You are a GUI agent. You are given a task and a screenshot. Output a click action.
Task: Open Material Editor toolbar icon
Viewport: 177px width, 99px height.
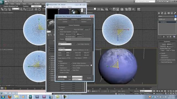coord(122,9)
